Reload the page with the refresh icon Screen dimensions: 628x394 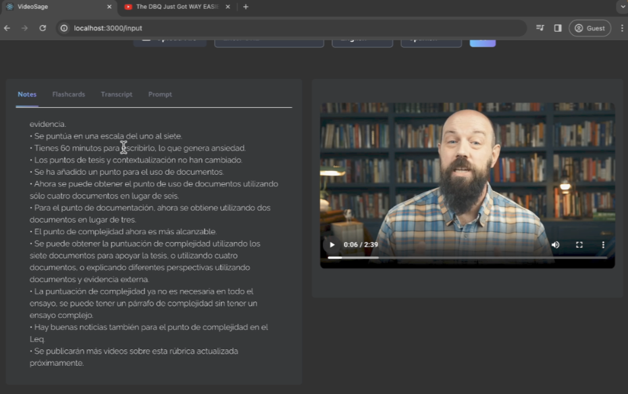43,28
